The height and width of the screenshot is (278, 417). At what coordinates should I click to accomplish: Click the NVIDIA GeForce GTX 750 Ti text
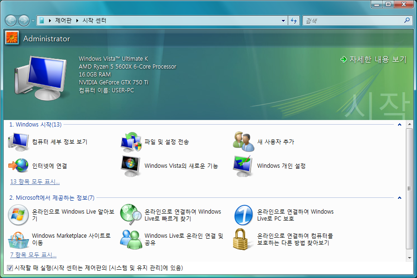click(x=114, y=82)
